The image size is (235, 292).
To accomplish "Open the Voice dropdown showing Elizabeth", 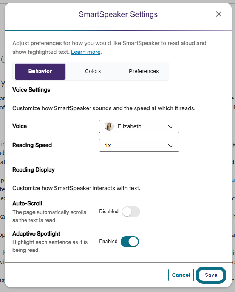I will point(139,126).
